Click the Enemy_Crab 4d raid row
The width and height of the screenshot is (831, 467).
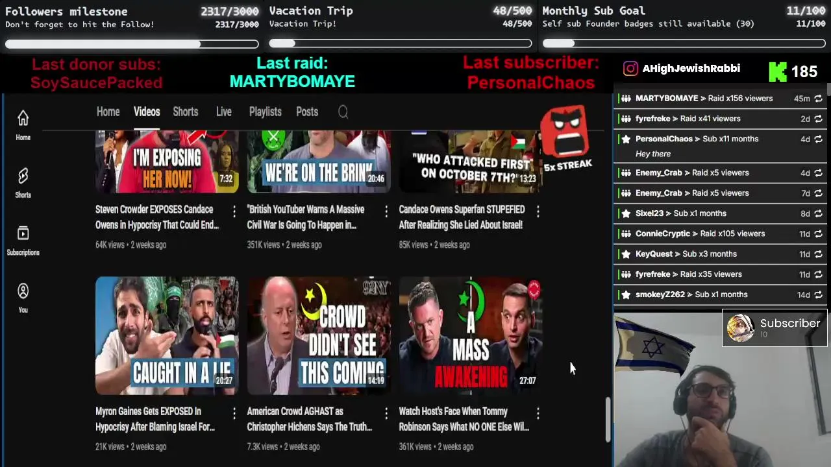pyautogui.click(x=720, y=173)
